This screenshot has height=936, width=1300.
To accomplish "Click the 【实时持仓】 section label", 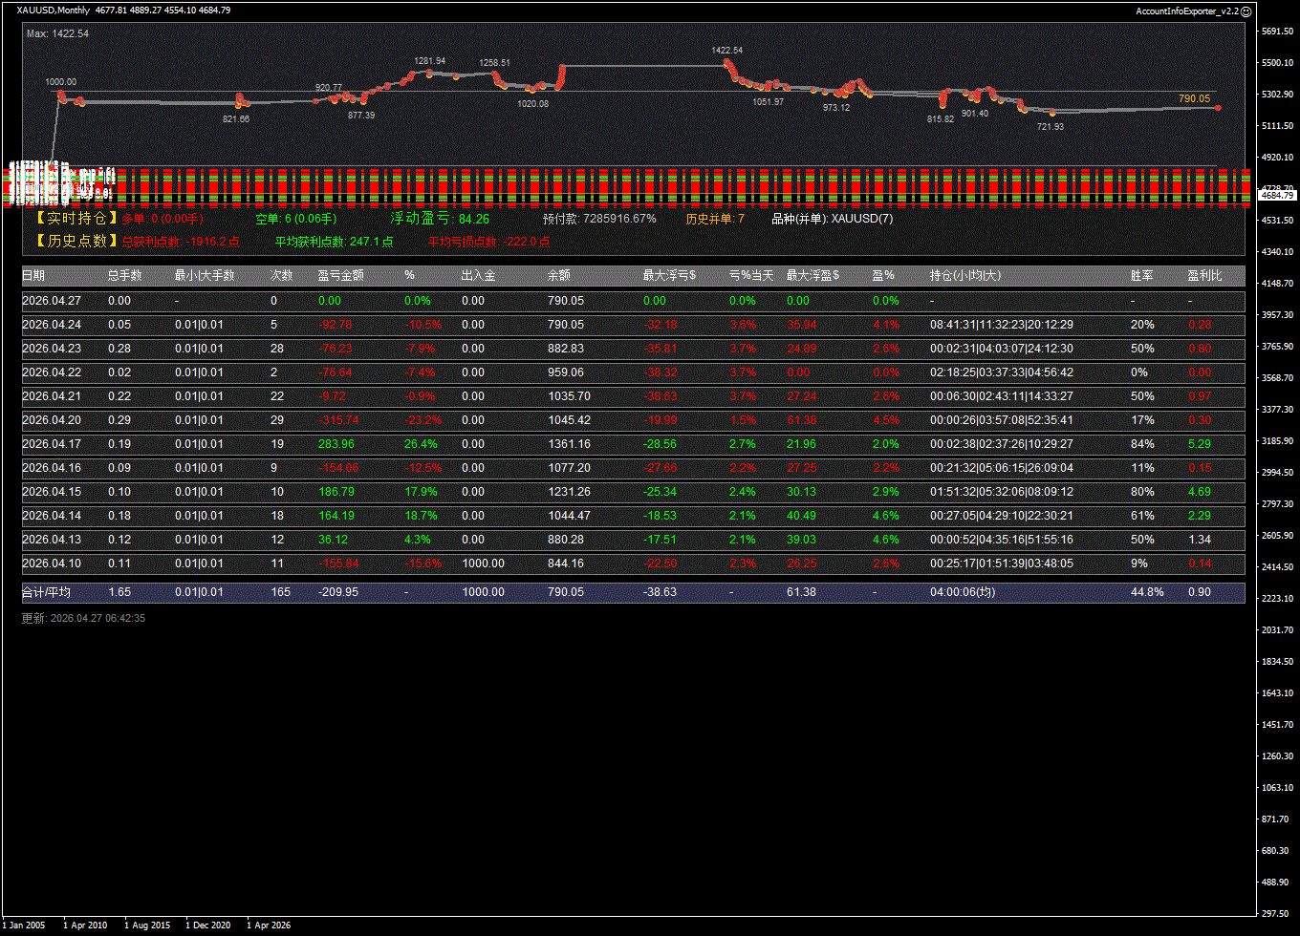I will click(x=76, y=219).
